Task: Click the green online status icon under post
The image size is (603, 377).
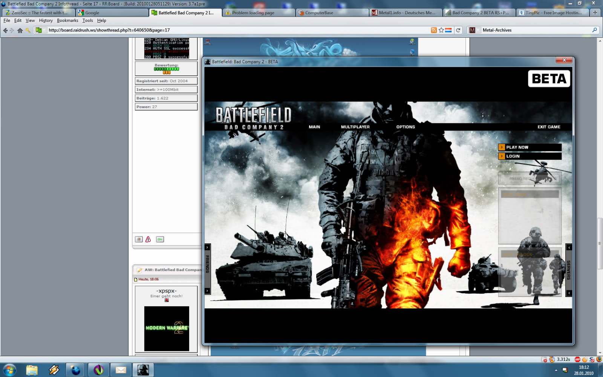Action: pos(160,239)
